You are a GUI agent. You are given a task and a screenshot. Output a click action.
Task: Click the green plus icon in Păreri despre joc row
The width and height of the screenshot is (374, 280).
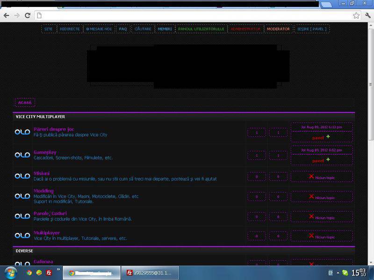328,136
